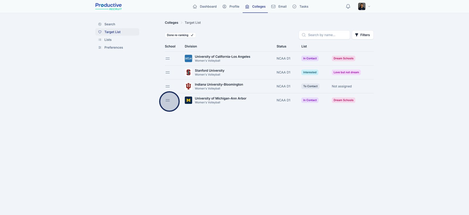
Task: Click the drag handle beside Stanford University
Action: point(168,72)
